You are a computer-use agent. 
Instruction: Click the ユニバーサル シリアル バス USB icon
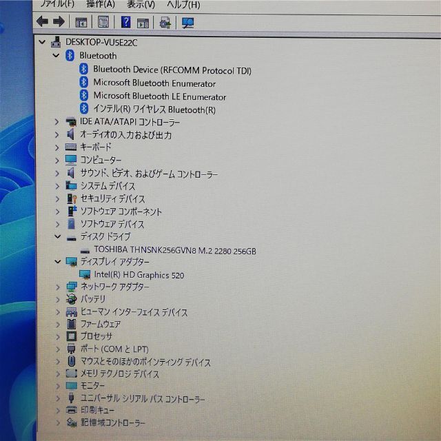(x=72, y=398)
